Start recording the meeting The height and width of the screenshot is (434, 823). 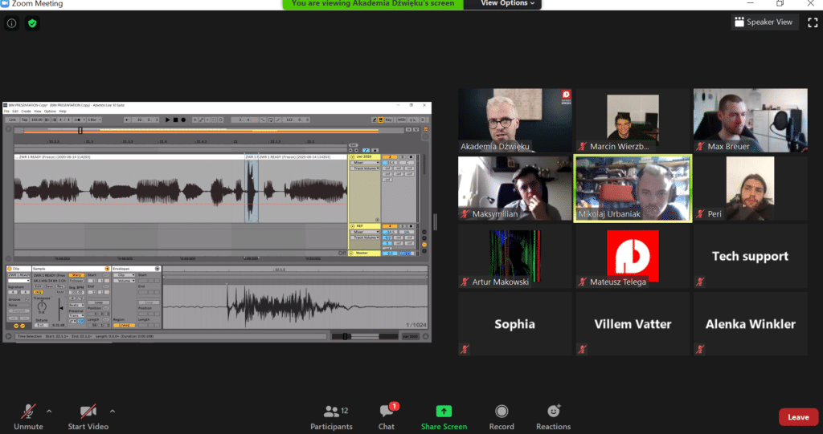pyautogui.click(x=502, y=417)
